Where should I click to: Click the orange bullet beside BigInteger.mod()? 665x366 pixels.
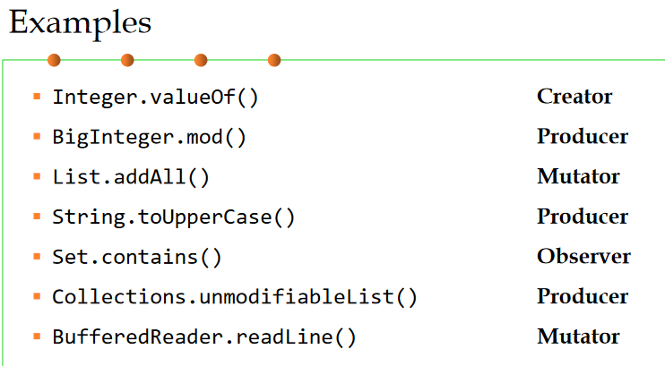(x=38, y=136)
